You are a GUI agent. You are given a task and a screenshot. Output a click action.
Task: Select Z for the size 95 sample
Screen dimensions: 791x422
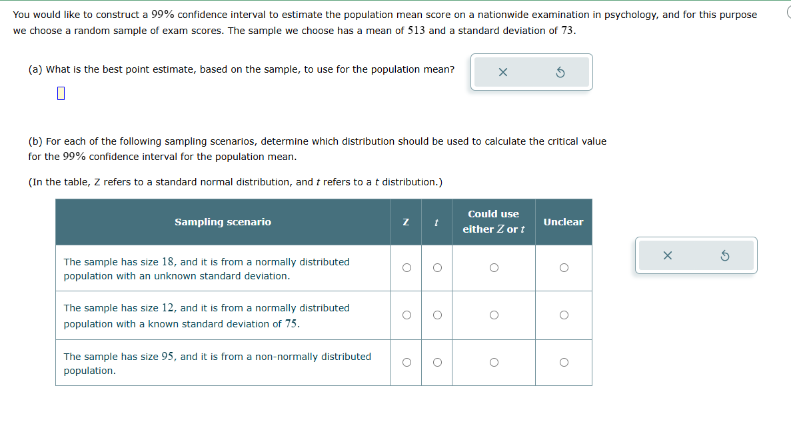[406, 363]
